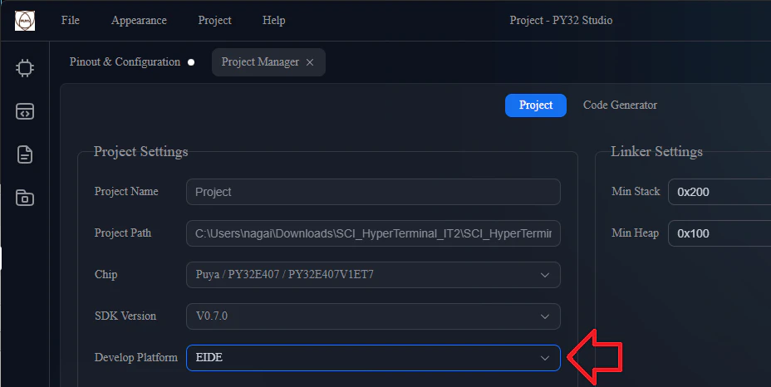Click the Project Name input field

tap(373, 192)
